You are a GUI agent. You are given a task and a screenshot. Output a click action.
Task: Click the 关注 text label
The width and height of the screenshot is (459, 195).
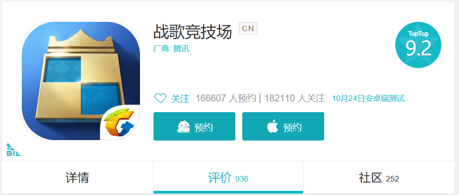[180, 98]
